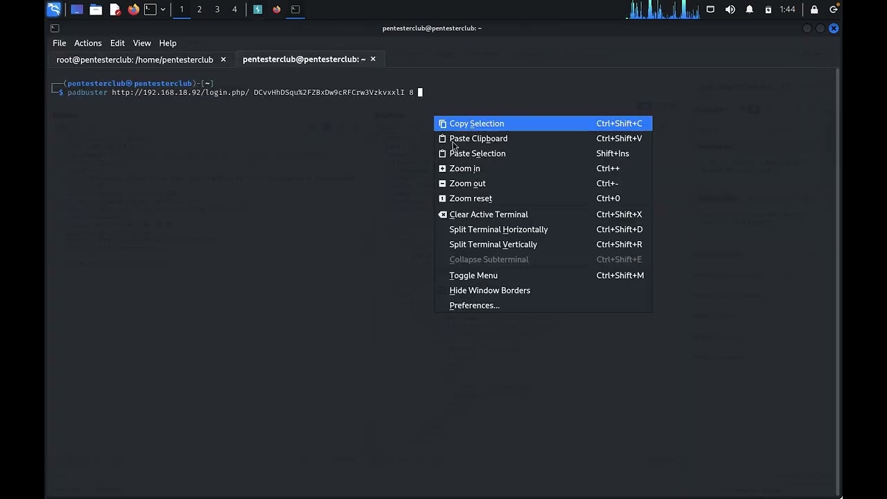Click the padbuster command line text
887x499 pixels.
(x=240, y=92)
